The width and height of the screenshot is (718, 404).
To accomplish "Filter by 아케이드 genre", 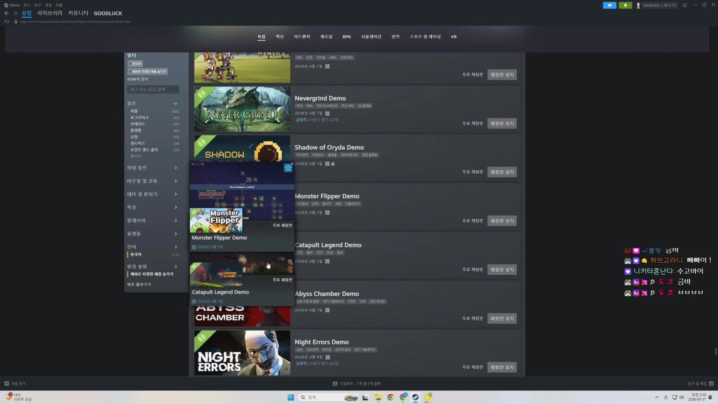I will [137, 124].
